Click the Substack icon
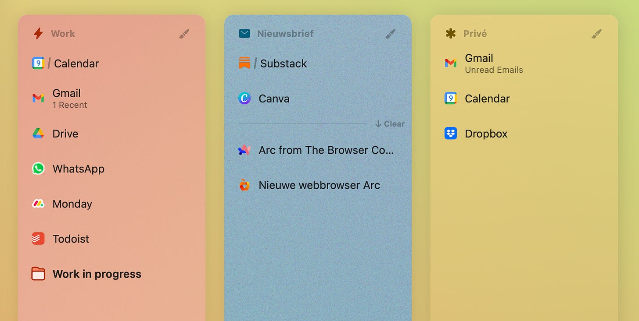 tap(244, 63)
